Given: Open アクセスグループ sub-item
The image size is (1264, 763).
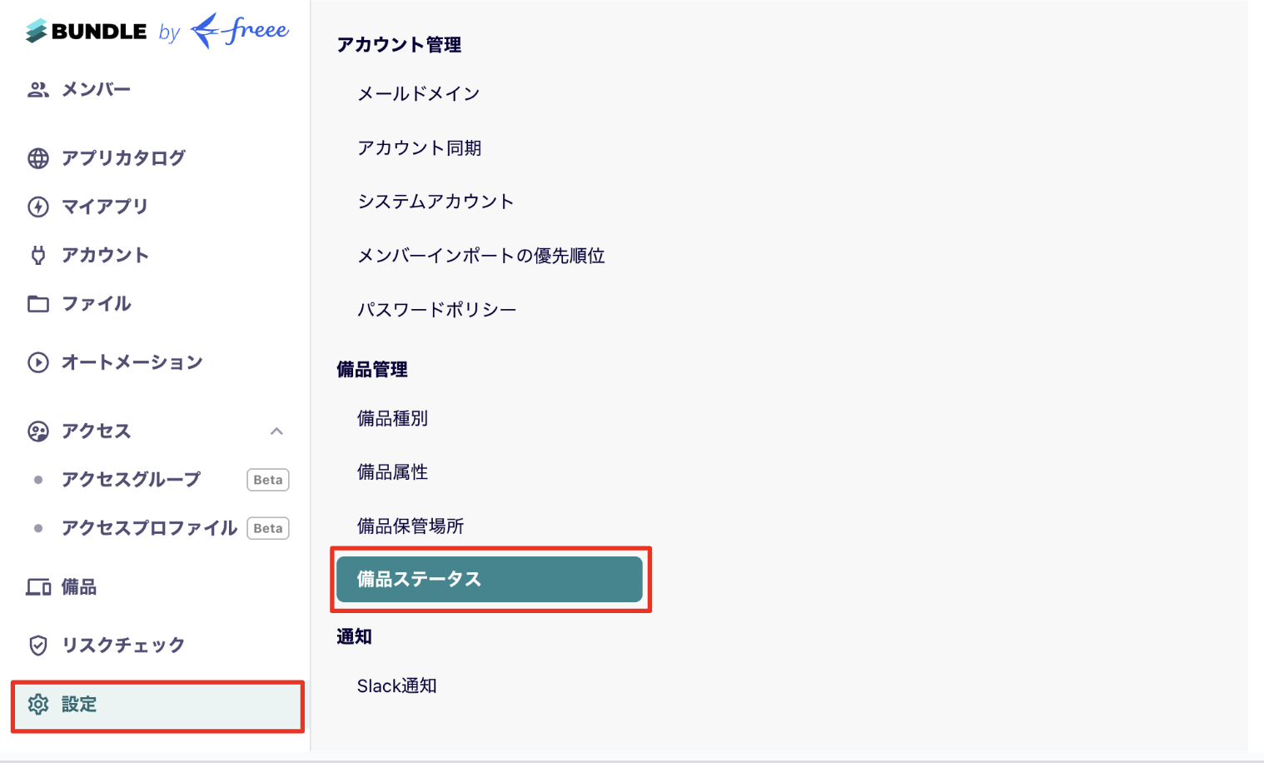Looking at the screenshot, I should tap(132, 480).
